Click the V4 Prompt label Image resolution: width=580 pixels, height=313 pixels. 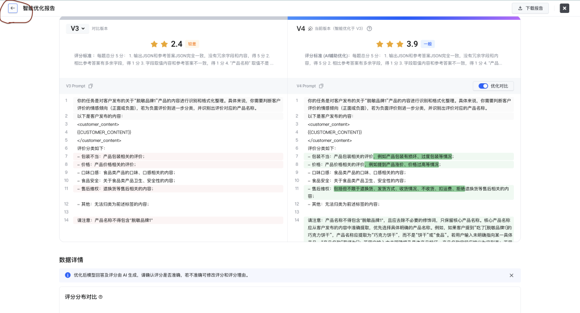tap(306, 86)
